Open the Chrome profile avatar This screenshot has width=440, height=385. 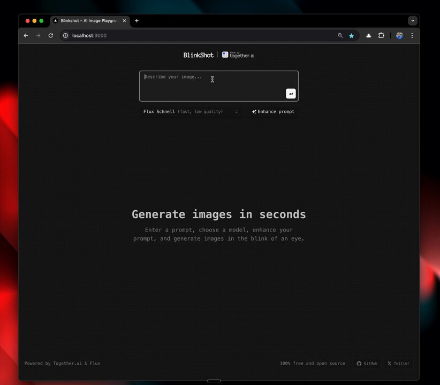[399, 36]
